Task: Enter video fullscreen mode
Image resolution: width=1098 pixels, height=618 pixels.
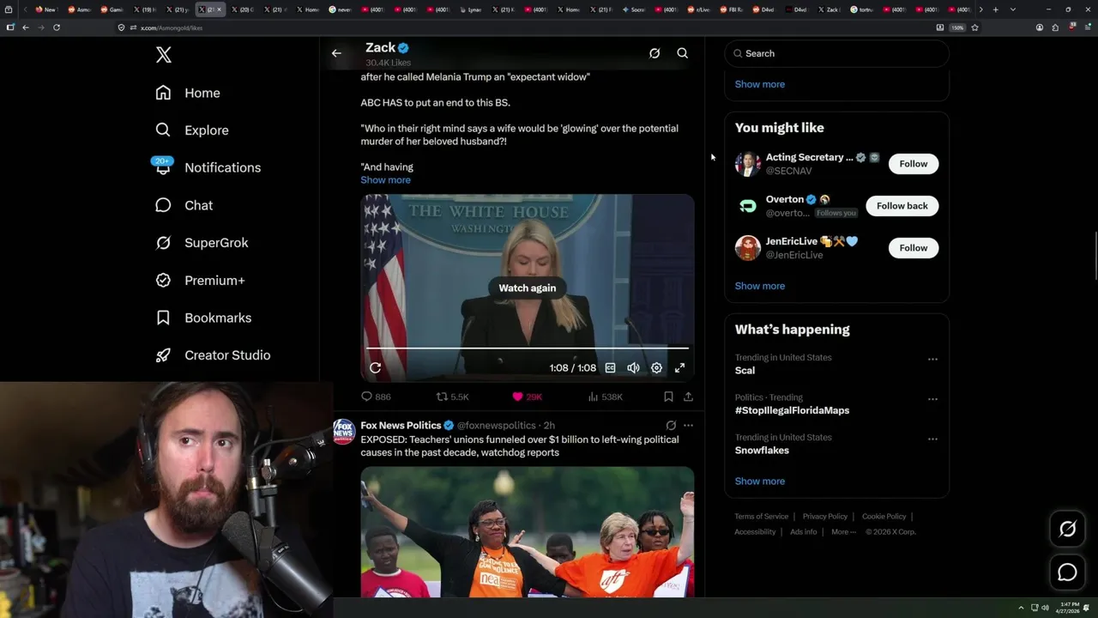Action: (x=679, y=367)
